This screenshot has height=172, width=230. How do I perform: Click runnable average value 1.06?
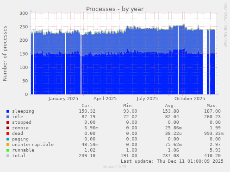point(174,150)
